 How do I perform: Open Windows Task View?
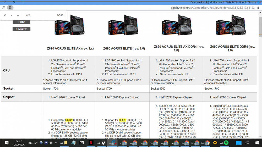(247, 143)
